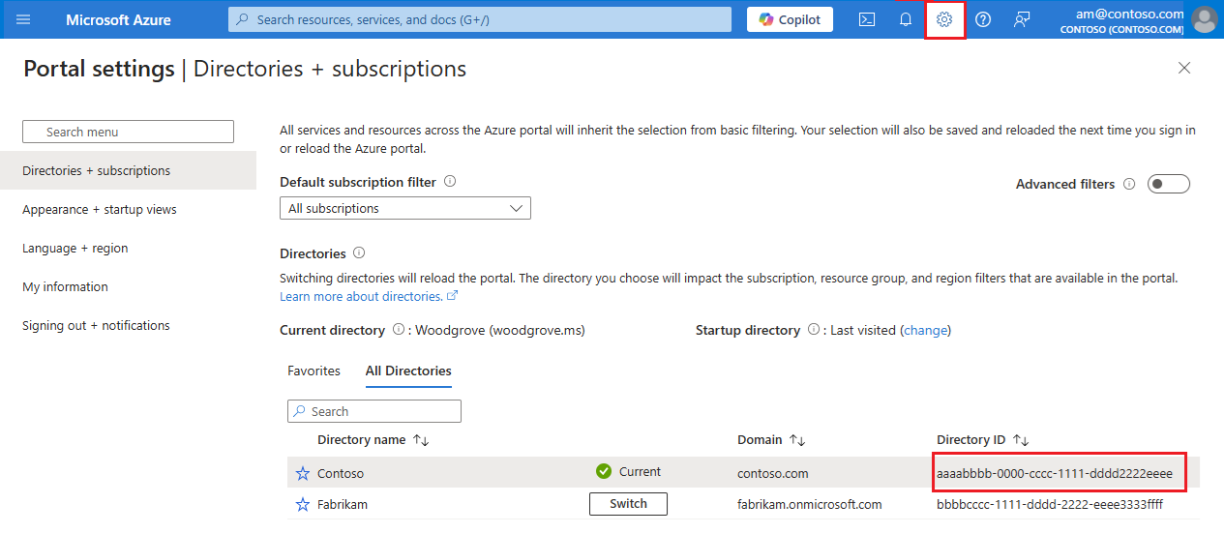1224x534 pixels.
Task: Select My information menu item
Action: tap(128, 286)
